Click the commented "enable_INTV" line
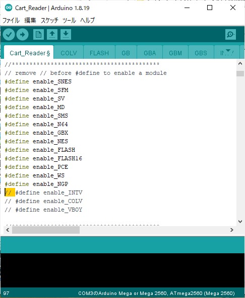 point(43,192)
